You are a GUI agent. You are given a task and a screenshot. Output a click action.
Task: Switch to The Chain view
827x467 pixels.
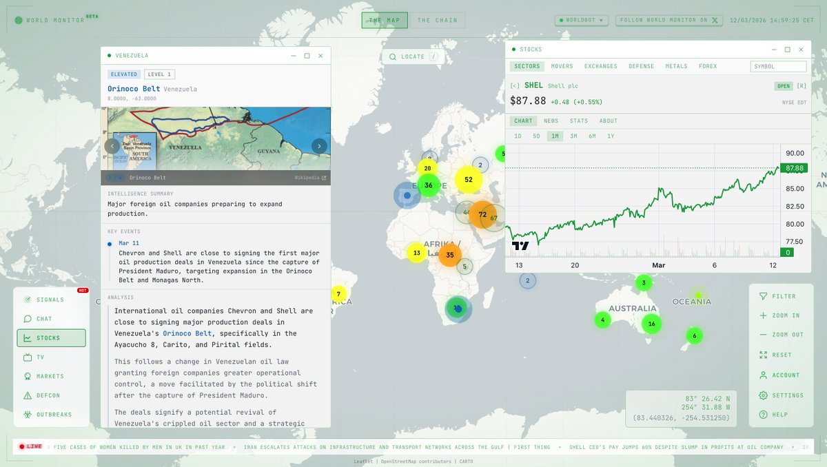click(438, 21)
